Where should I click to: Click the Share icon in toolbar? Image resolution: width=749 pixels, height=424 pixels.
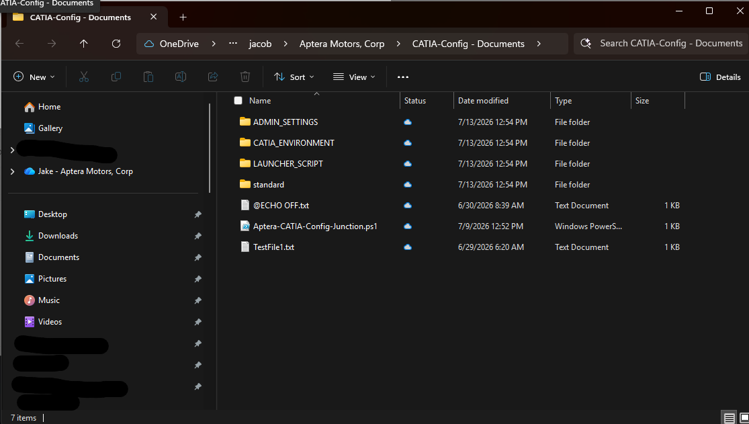[x=213, y=77]
